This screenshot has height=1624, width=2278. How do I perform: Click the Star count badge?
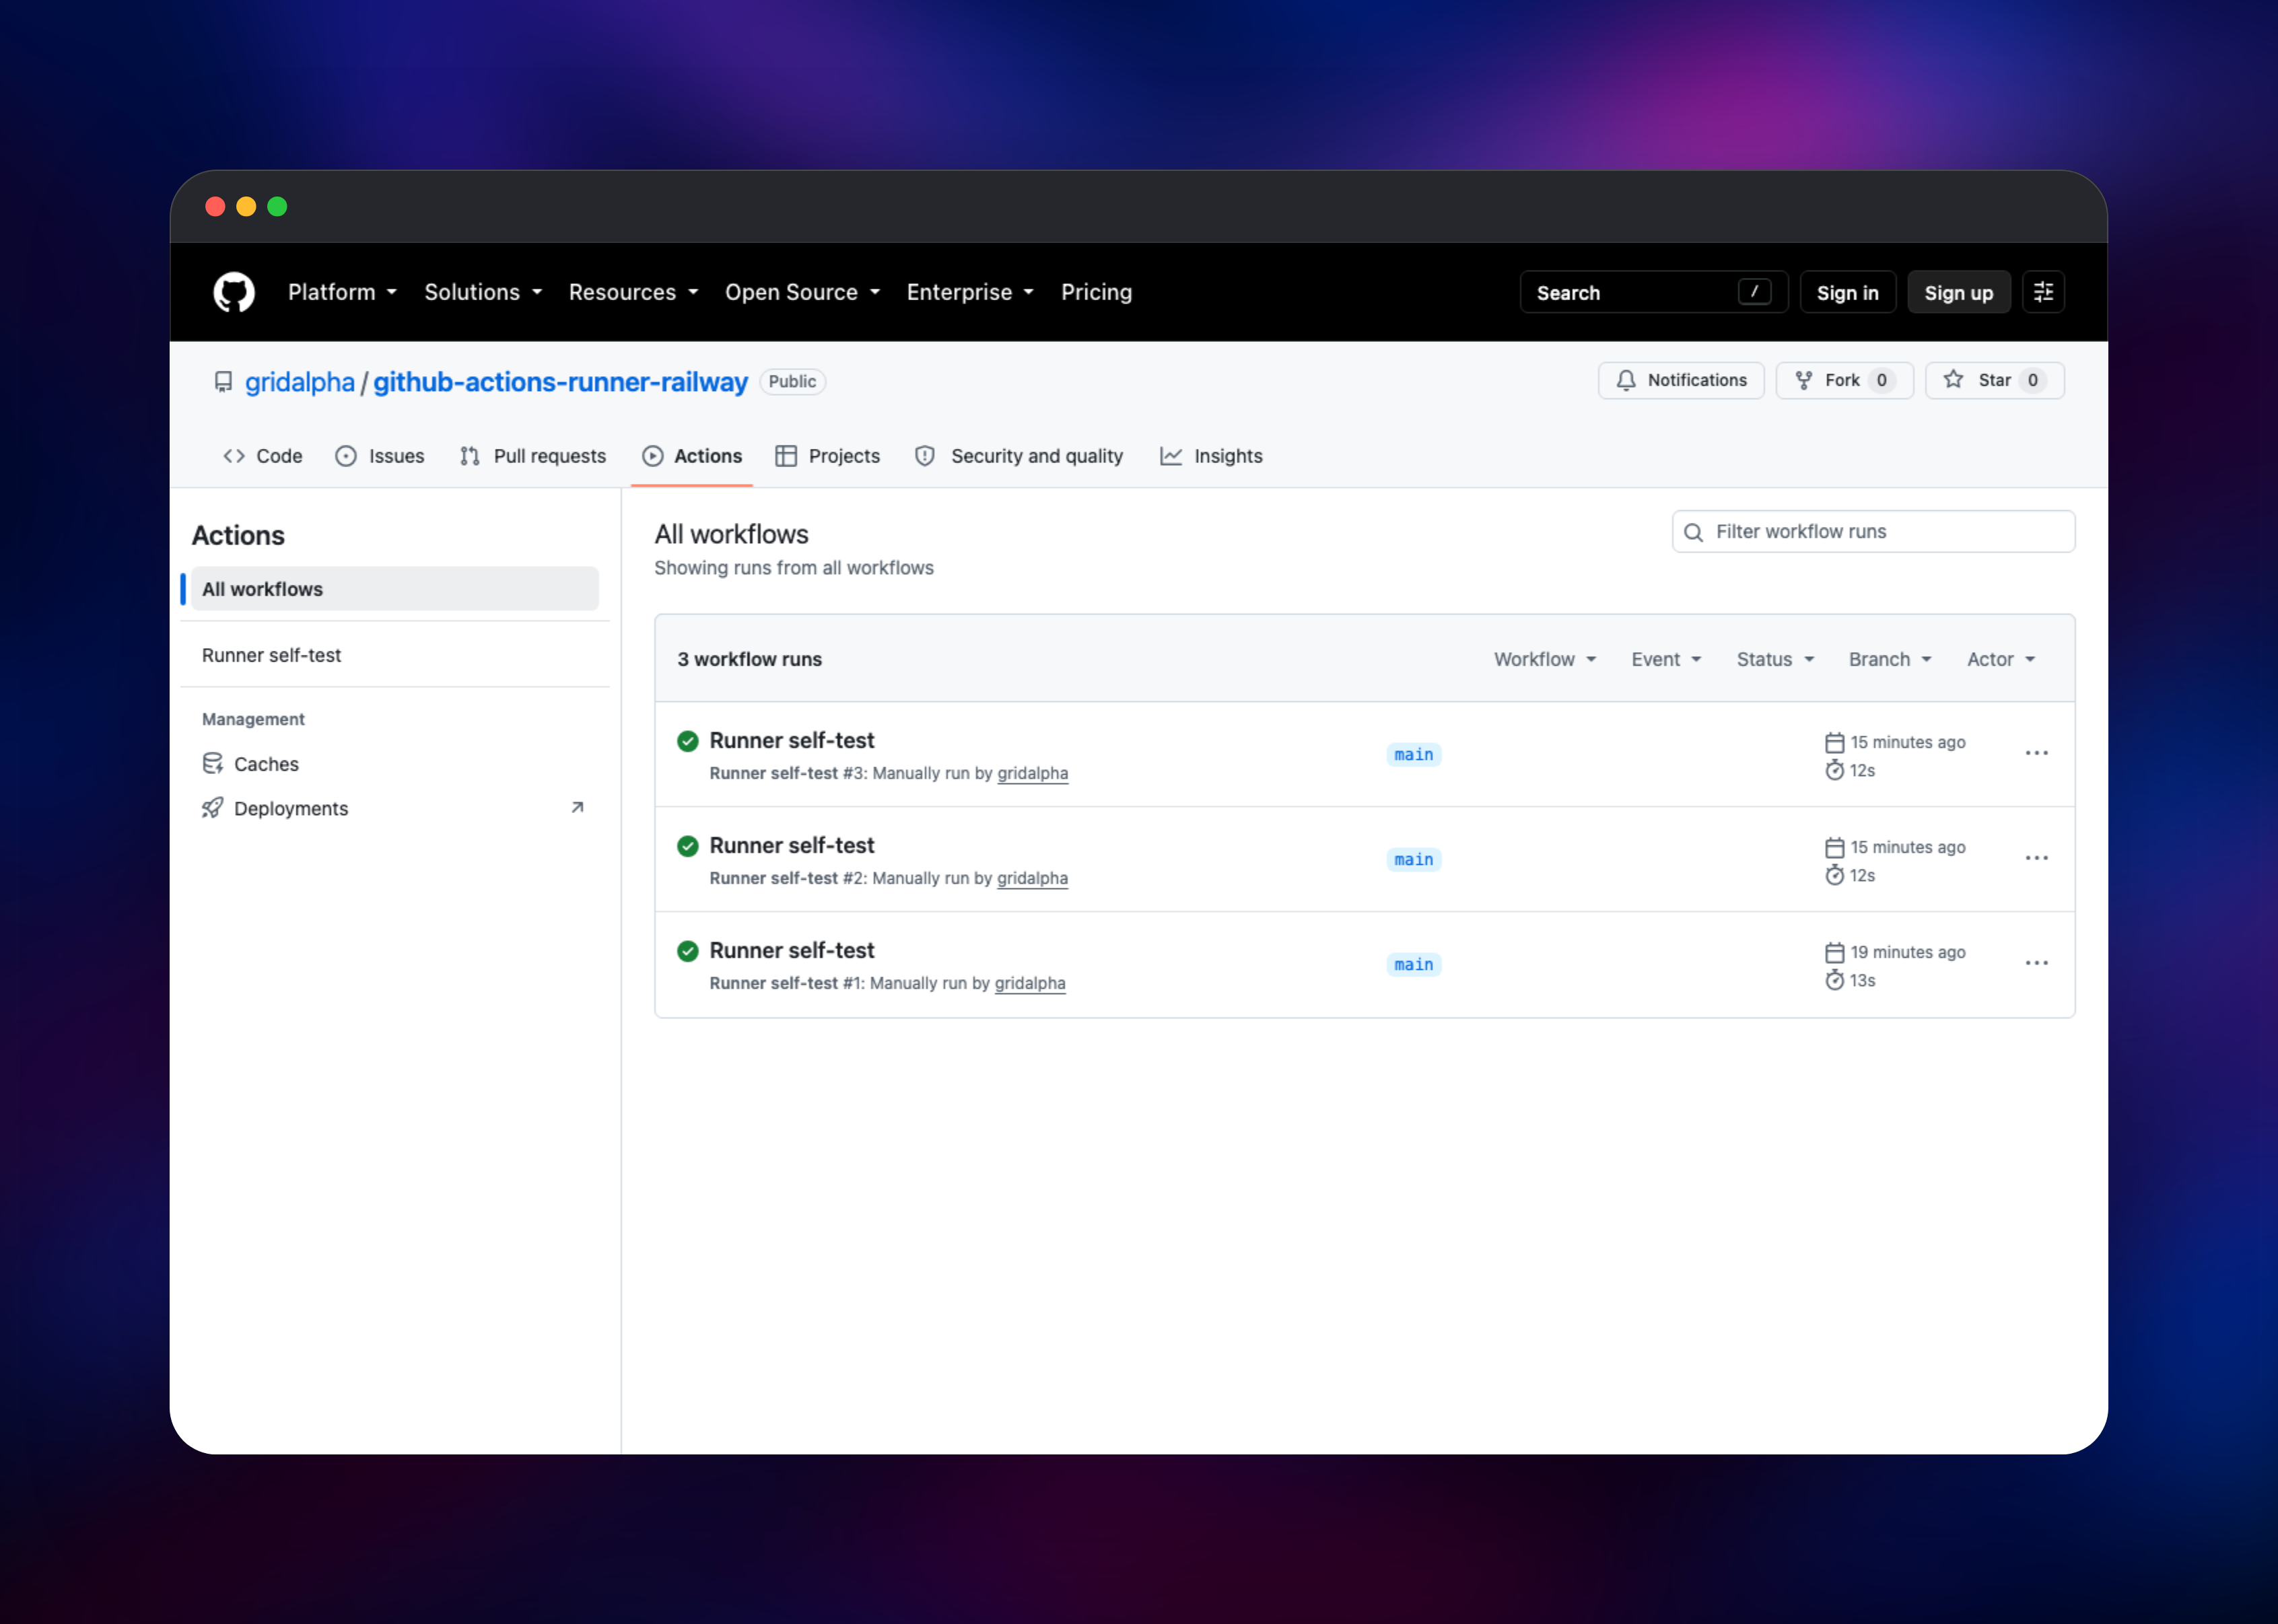pyautogui.click(x=2032, y=380)
